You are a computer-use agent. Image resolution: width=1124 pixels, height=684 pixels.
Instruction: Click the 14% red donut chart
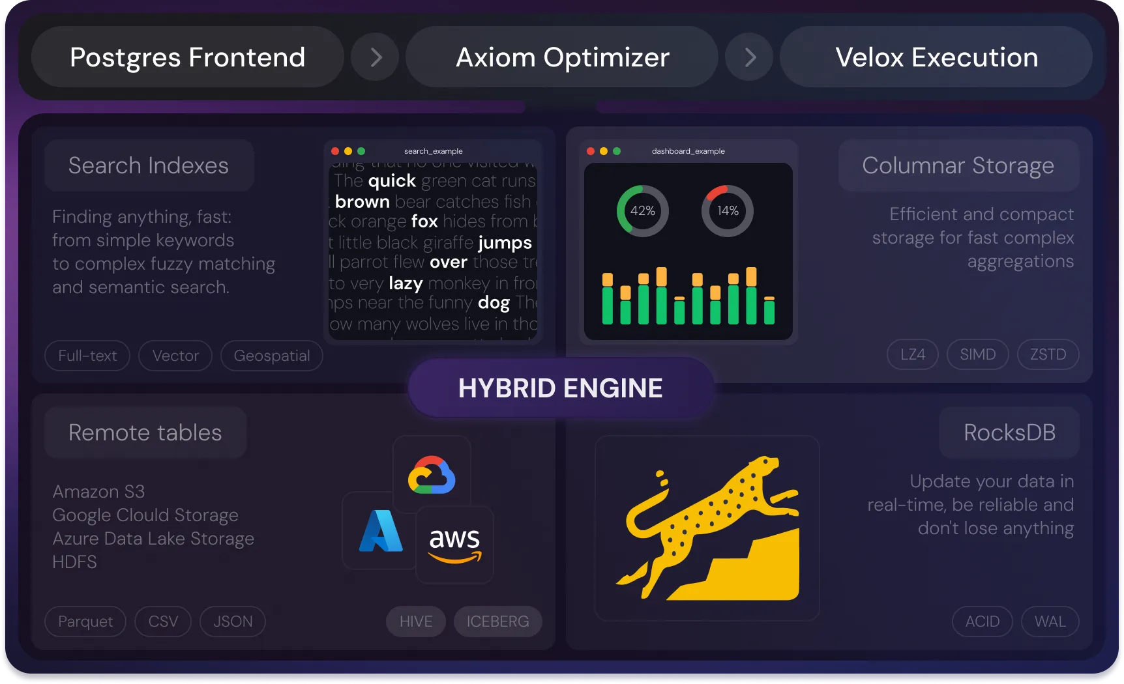point(727,210)
